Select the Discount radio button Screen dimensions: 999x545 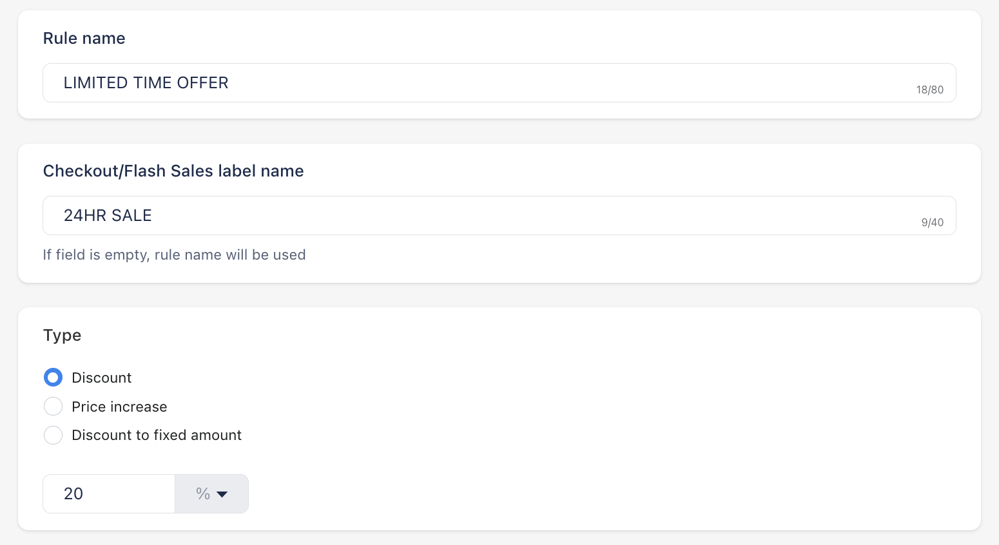(53, 378)
